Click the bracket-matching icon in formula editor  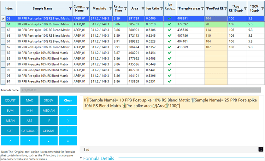click(x=261, y=149)
